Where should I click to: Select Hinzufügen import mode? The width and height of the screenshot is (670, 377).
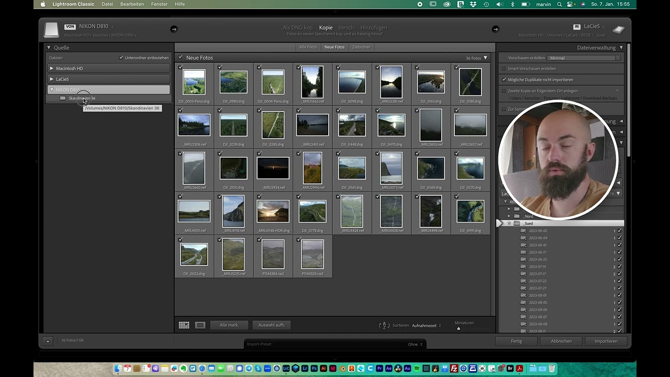[x=374, y=28]
